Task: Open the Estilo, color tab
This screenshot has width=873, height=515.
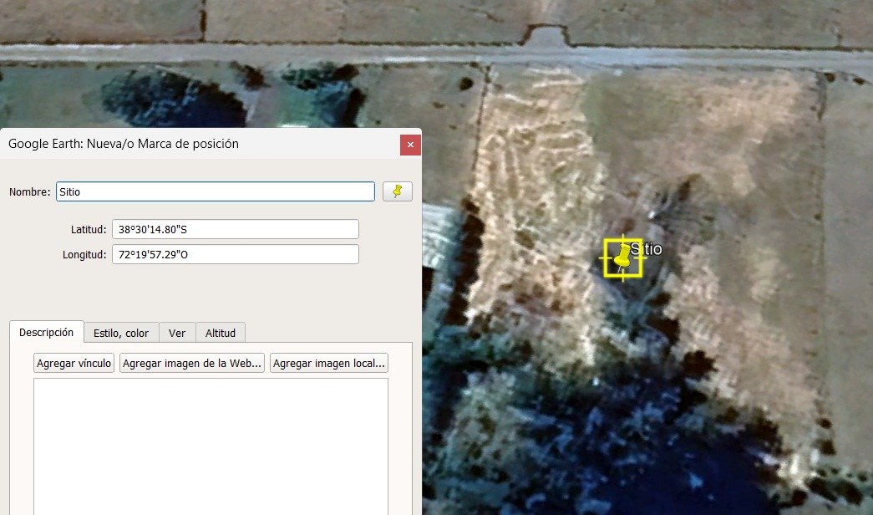Action: coord(121,333)
